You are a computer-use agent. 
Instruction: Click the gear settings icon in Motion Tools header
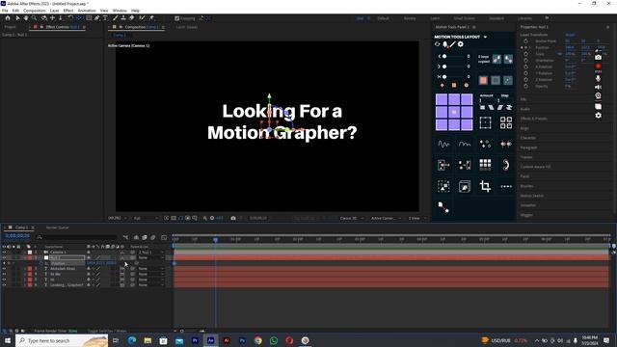[x=461, y=44]
